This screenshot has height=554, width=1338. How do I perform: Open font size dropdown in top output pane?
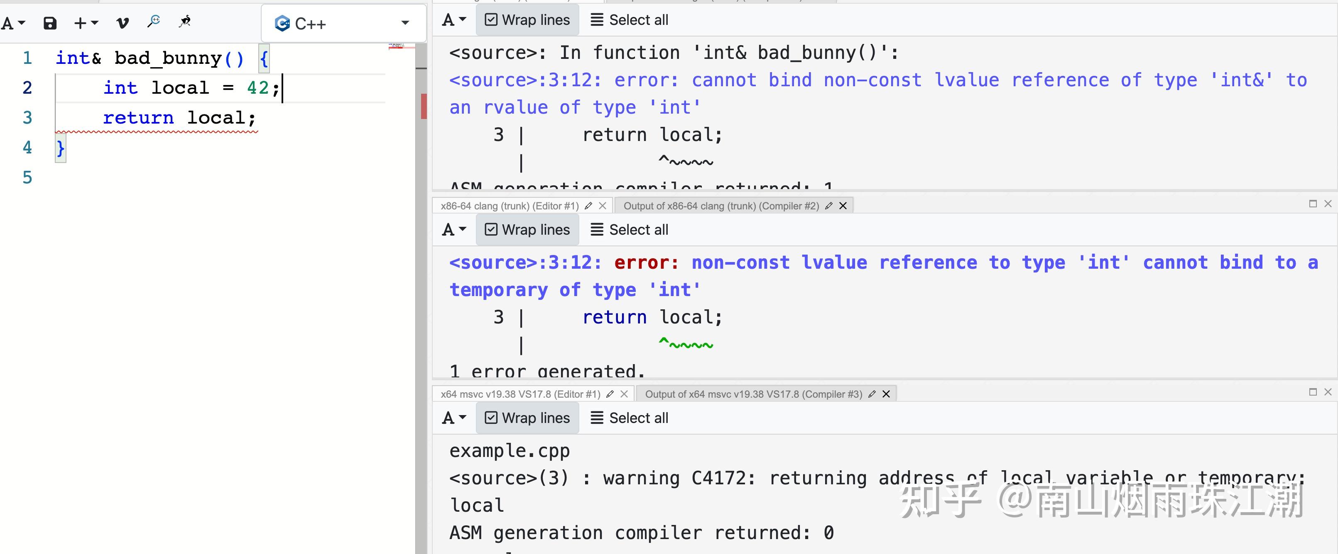click(x=454, y=20)
